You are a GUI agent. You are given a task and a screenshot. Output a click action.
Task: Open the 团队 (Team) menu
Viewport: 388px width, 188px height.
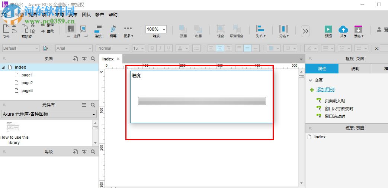[86, 14]
